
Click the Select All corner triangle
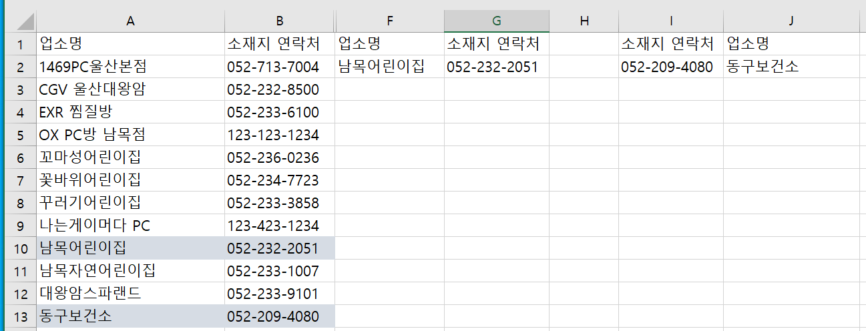pos(25,21)
